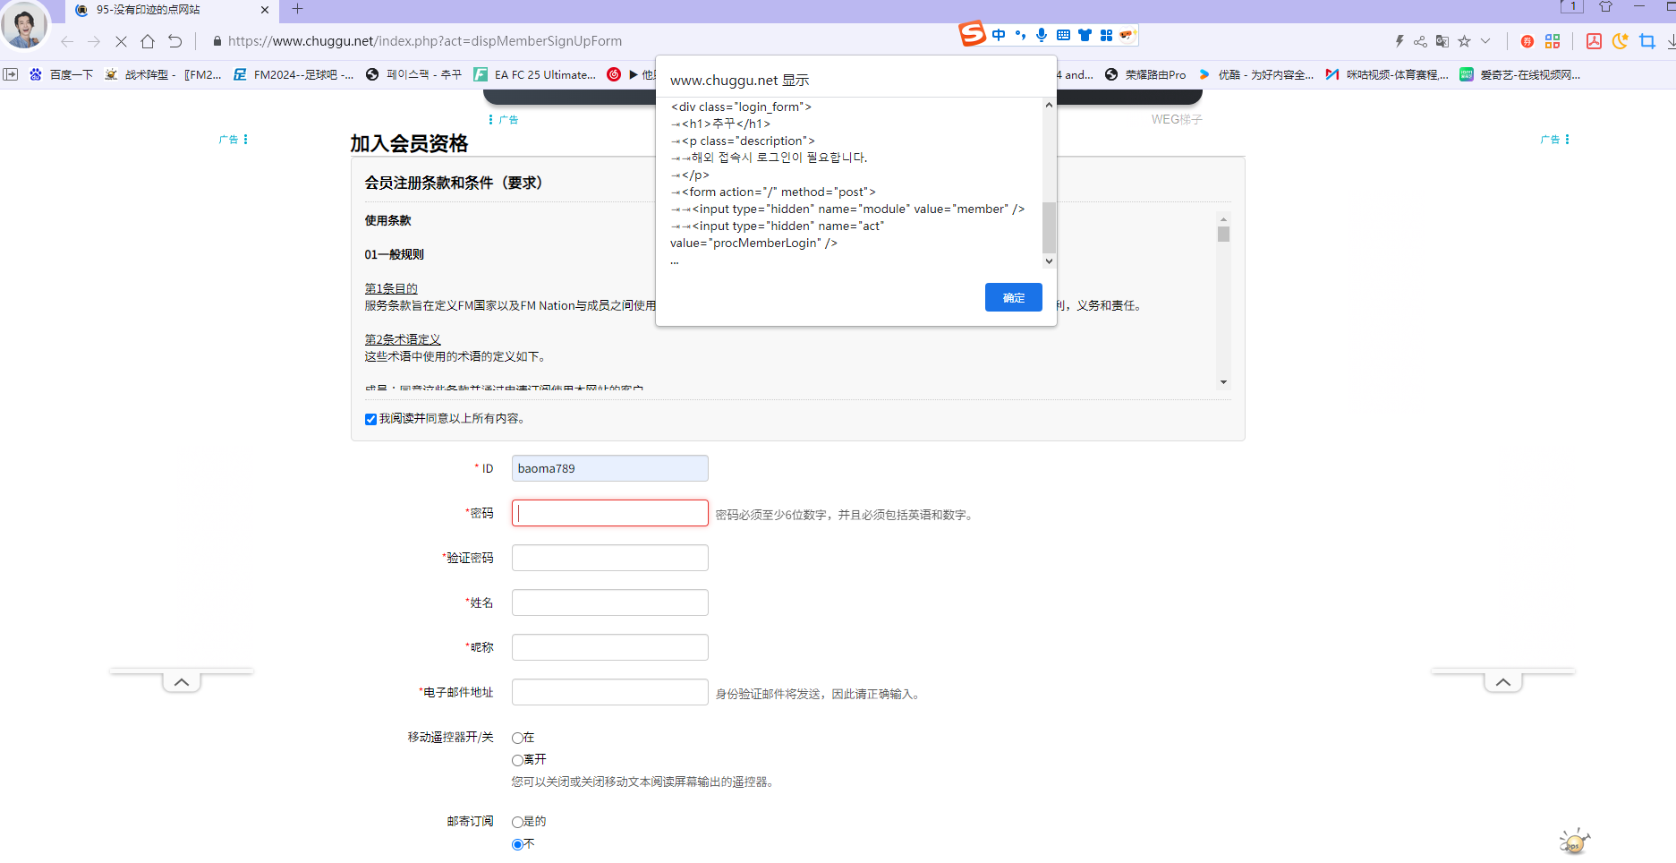1676x863 pixels.
Task: Click the page translate icon
Action: 1442,41
